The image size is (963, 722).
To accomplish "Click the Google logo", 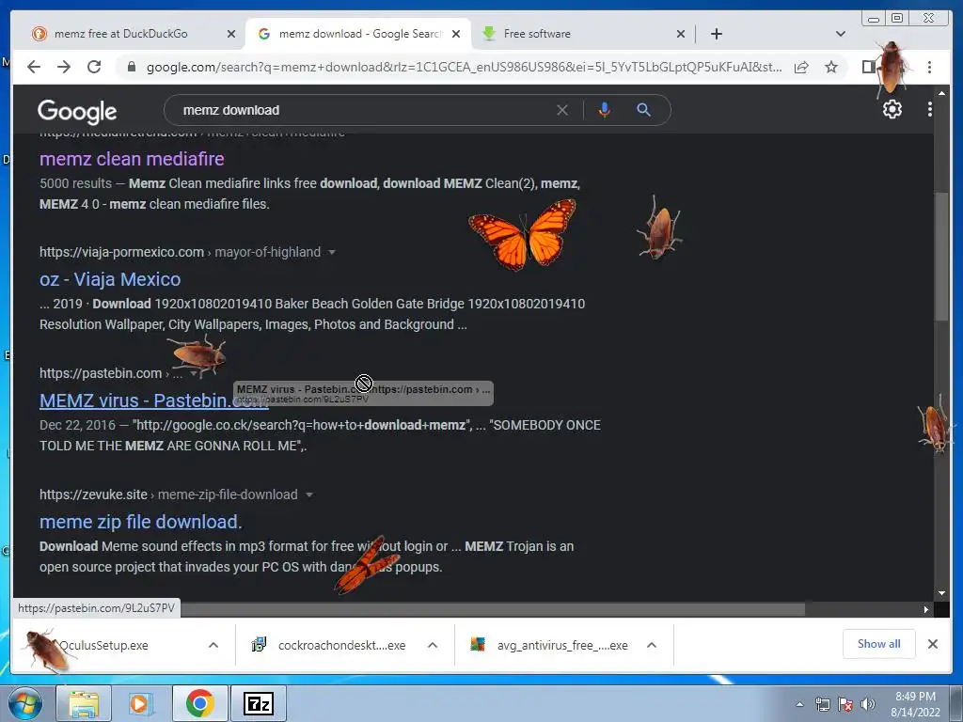I will tap(77, 111).
